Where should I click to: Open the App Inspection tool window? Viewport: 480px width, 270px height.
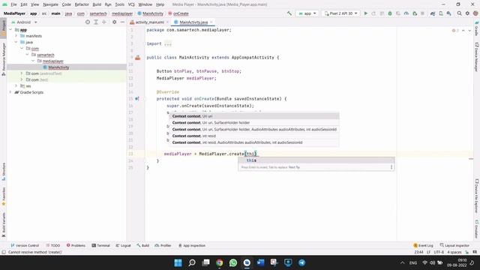192,245
